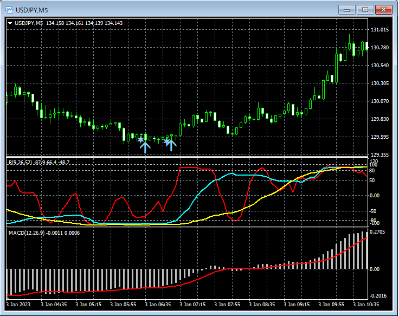Click the 130.540 price scale label
Viewport: 399px width, 316px height.
pos(379,66)
